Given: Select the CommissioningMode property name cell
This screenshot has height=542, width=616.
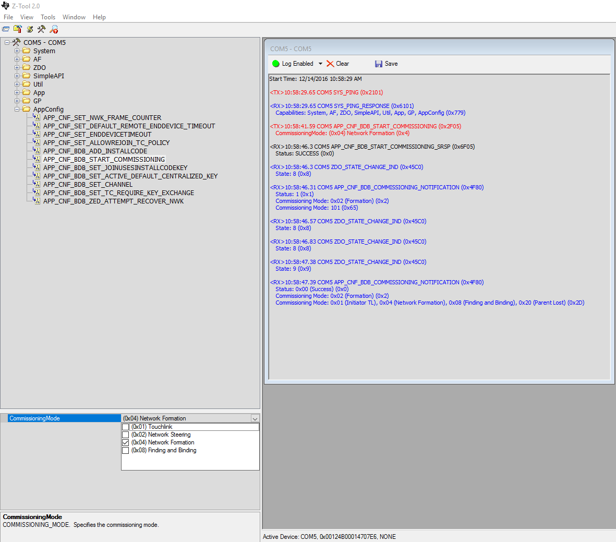Looking at the screenshot, I should pyautogui.click(x=64, y=418).
